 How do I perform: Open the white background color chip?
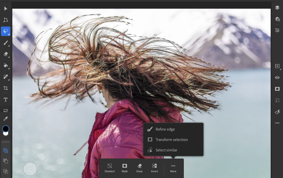pyautogui.click(x=6, y=134)
